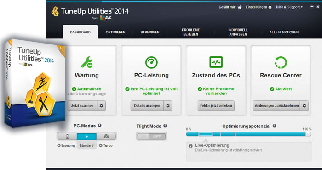Open the Dashboard tab
322x170 pixels.
[x=80, y=32]
